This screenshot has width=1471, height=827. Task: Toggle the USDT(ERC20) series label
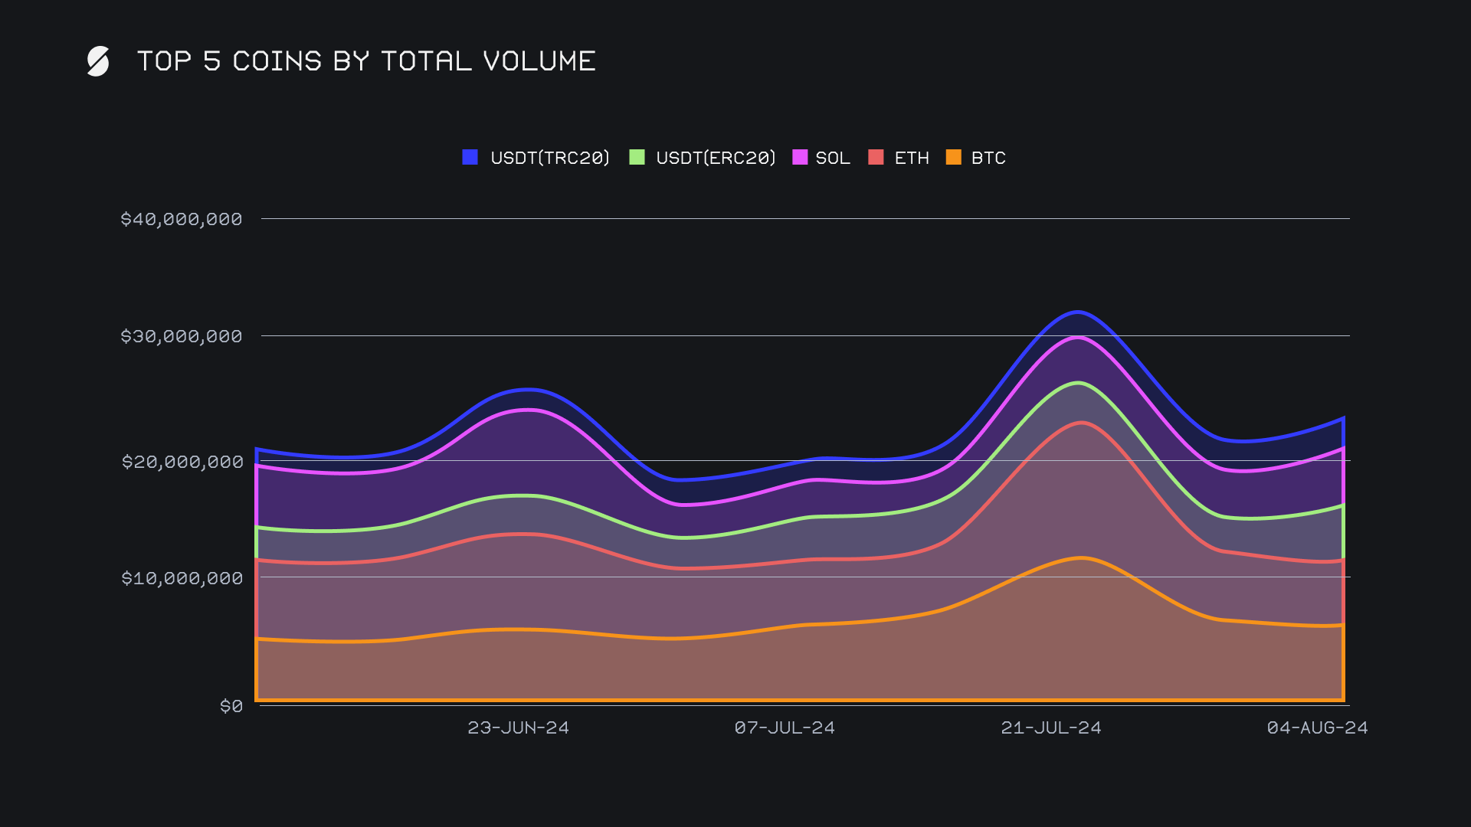click(x=716, y=158)
